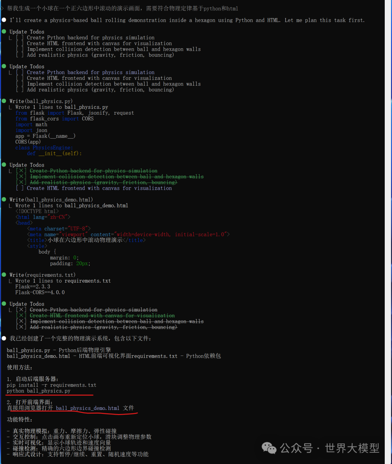392x464 pixels.
Task: Click the green checked box of green struck Create HTML frontend
Action: pyautogui.click(x=21, y=316)
